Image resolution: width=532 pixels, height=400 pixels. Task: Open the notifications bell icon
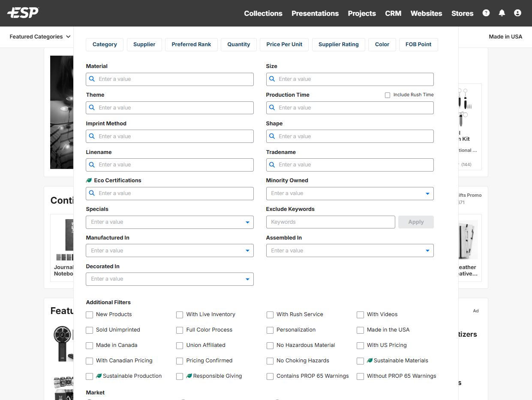502,13
